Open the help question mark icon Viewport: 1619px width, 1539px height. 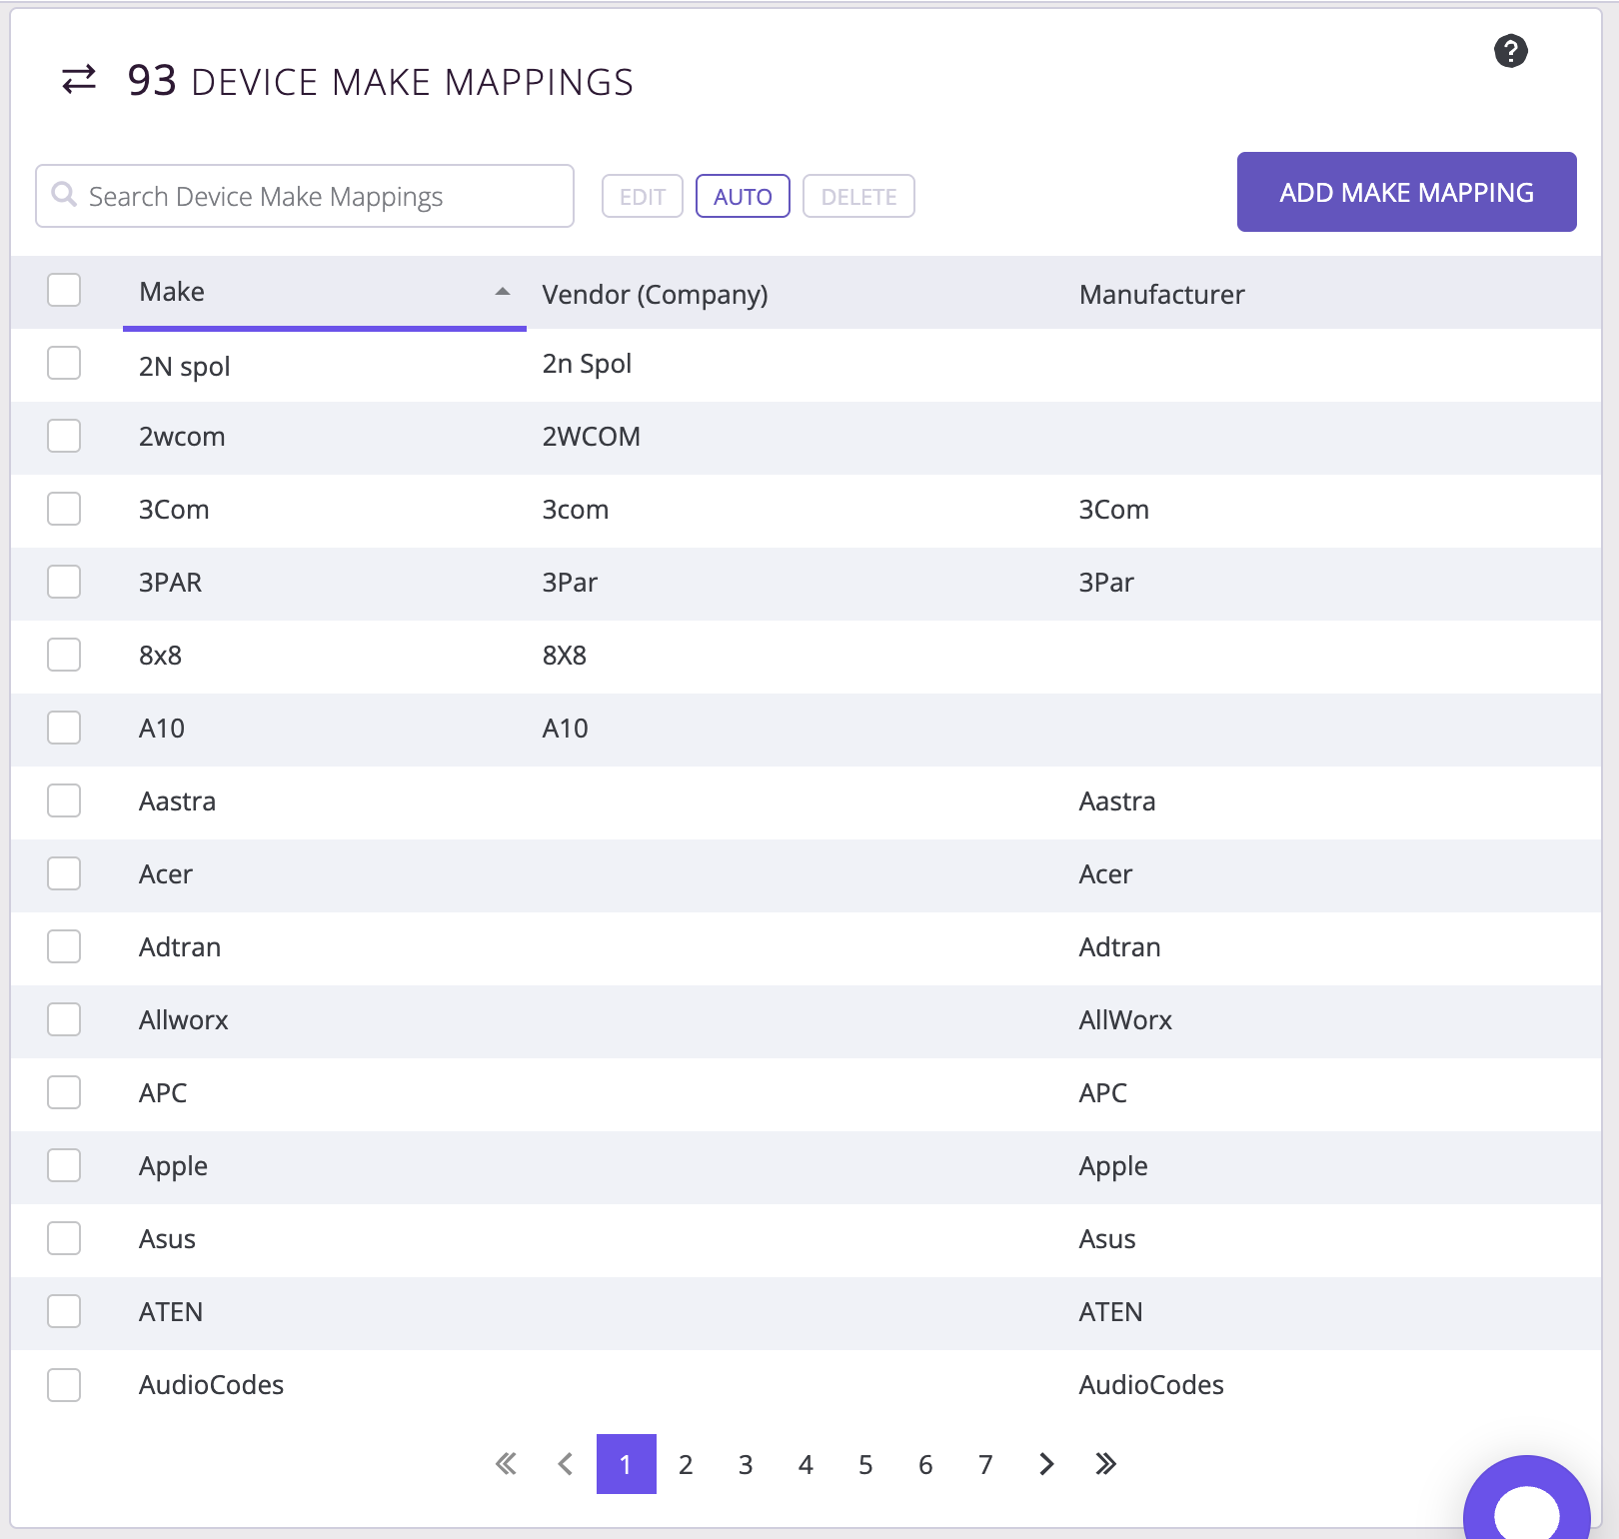click(1510, 51)
